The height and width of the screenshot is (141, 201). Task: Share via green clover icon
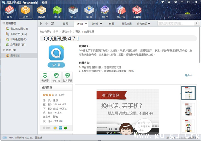click(x=66, y=128)
